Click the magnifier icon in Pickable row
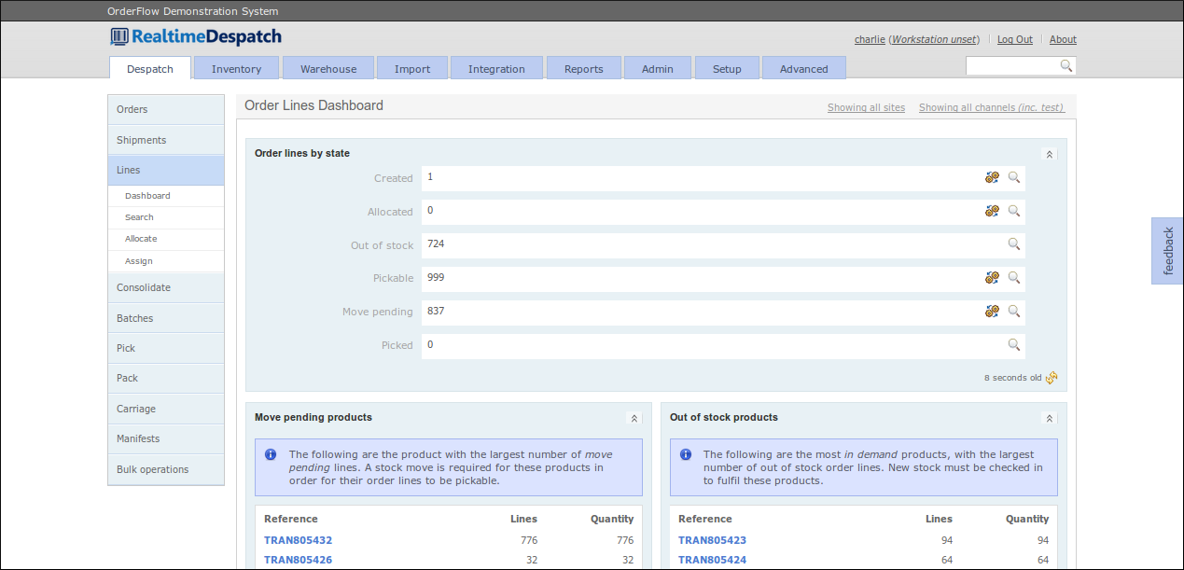The image size is (1184, 570). [x=1014, y=278]
